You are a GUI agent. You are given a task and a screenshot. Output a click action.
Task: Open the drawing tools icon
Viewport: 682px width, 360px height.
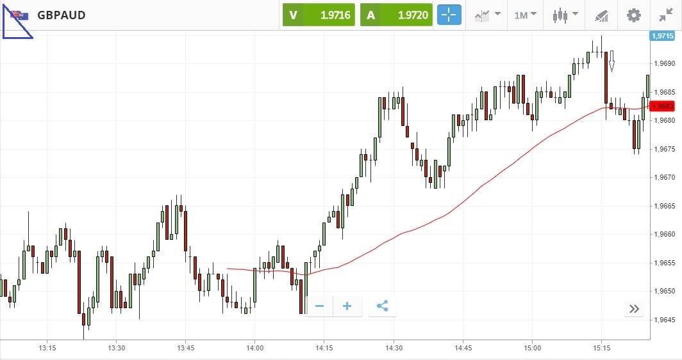(x=601, y=15)
